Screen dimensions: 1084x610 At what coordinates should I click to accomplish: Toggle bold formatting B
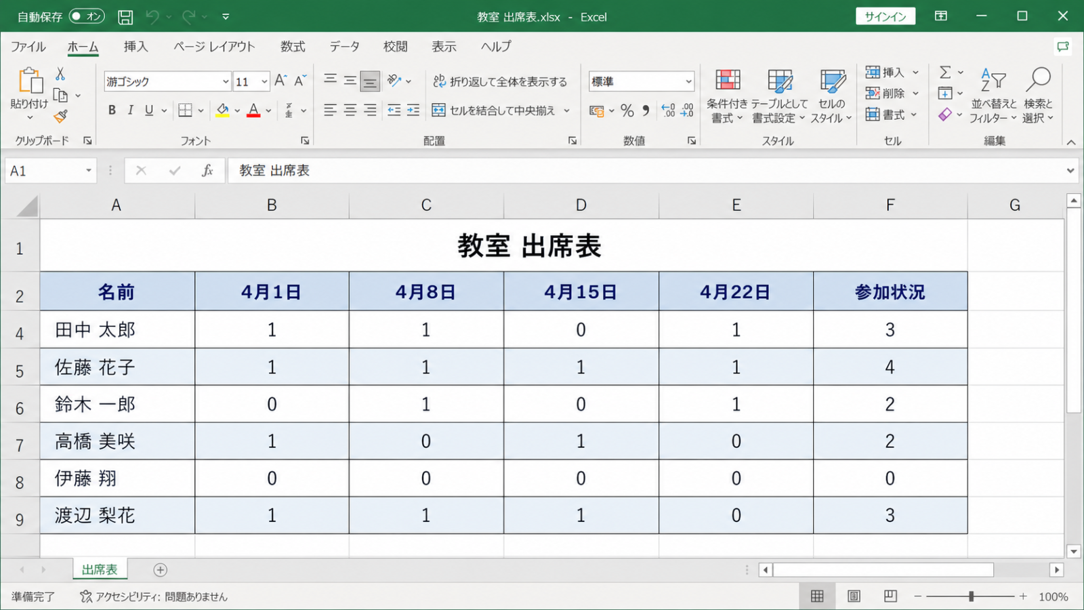(x=112, y=110)
